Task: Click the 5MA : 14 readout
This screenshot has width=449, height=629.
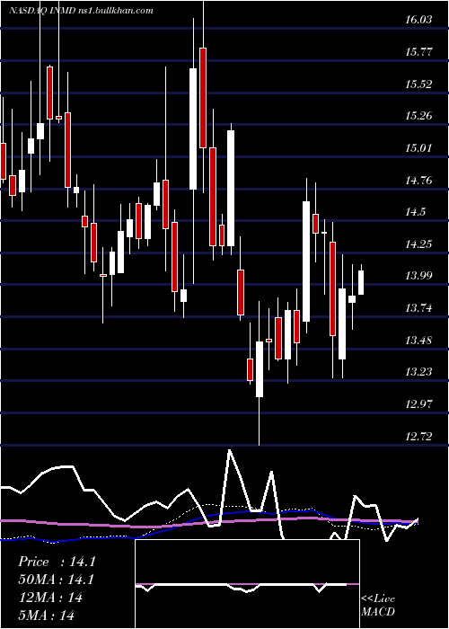Action: [x=47, y=615]
